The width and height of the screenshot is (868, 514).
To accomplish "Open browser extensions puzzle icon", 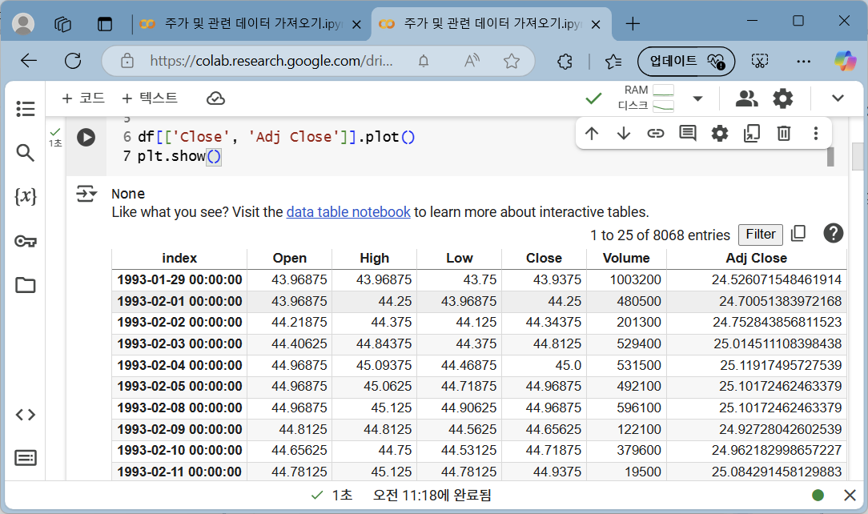I will 565,61.
